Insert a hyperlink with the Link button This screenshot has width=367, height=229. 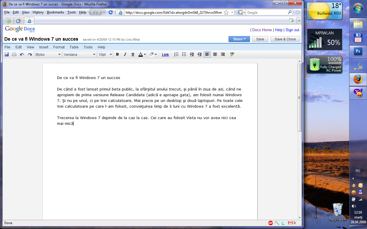pyautogui.click(x=165, y=54)
